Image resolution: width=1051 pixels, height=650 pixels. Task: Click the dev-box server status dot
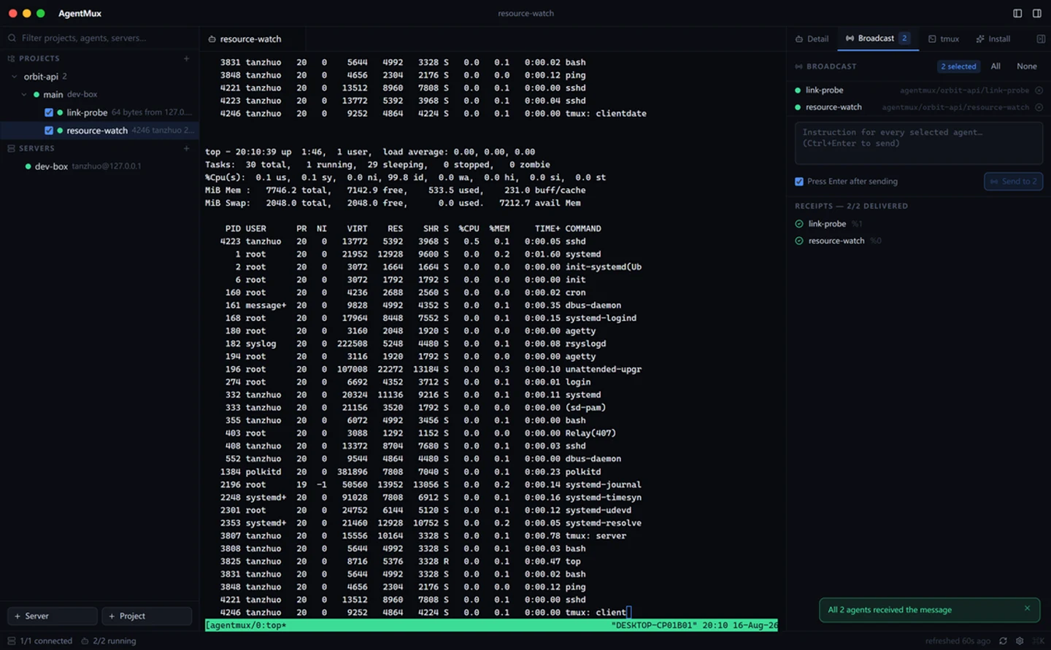pos(28,166)
